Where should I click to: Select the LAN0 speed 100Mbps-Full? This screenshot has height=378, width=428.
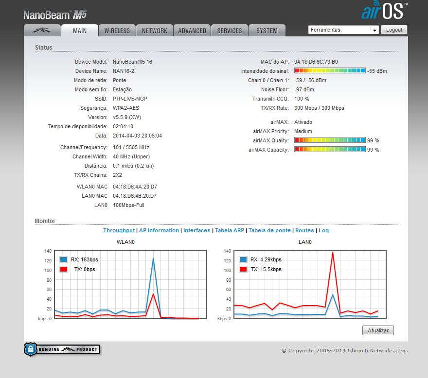(x=128, y=206)
